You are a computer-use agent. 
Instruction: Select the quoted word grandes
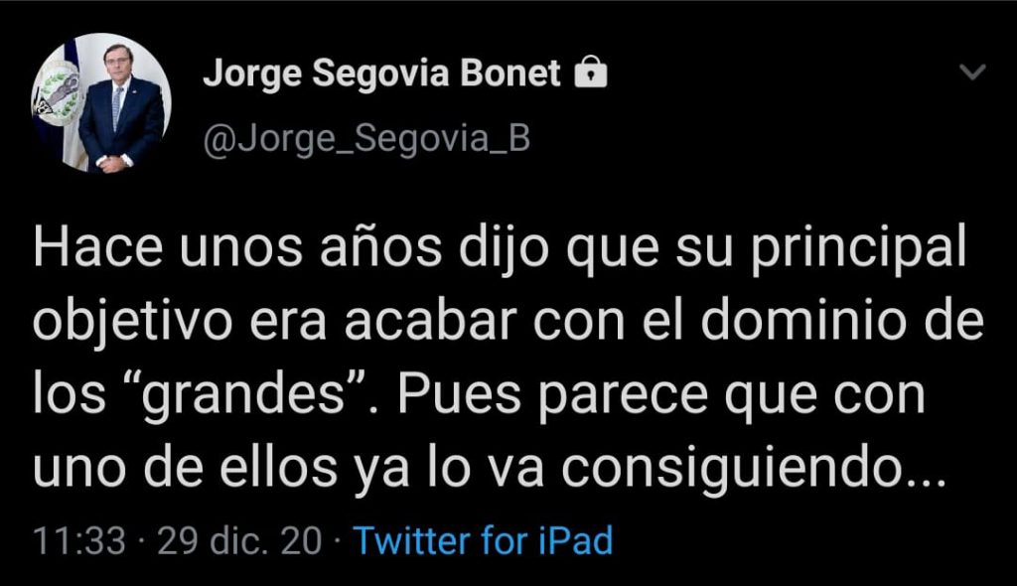242,395
